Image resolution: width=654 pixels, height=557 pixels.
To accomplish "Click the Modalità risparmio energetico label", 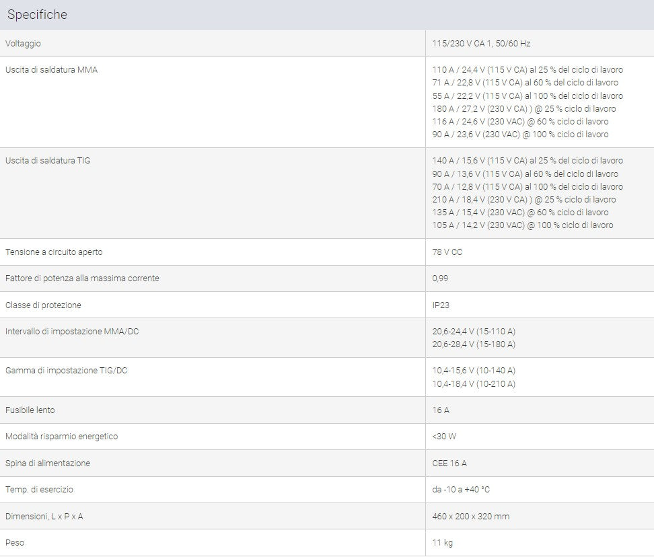I will 62,436.
